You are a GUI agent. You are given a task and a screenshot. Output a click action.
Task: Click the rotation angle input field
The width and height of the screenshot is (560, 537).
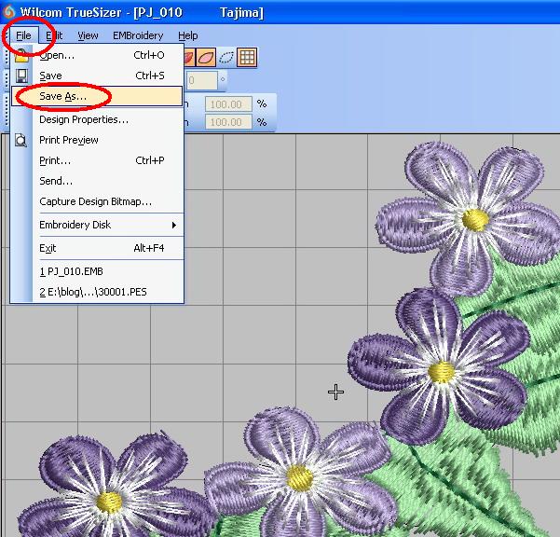[201, 80]
